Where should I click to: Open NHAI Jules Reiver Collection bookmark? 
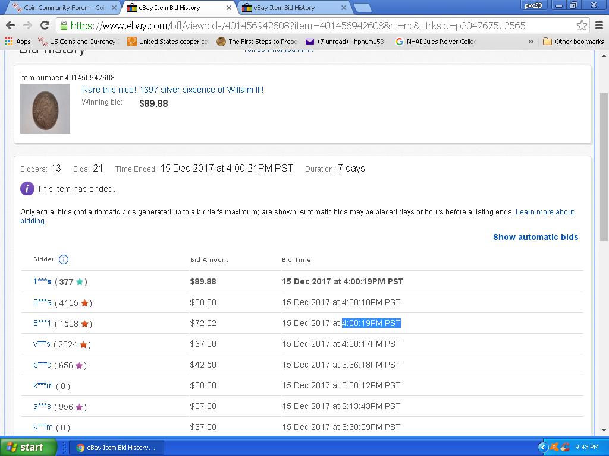pos(435,42)
